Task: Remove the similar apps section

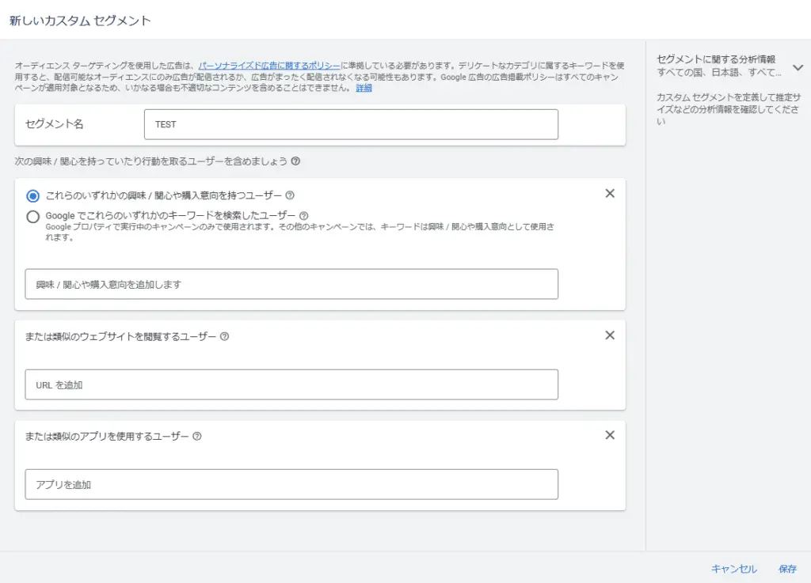Action: pos(610,435)
